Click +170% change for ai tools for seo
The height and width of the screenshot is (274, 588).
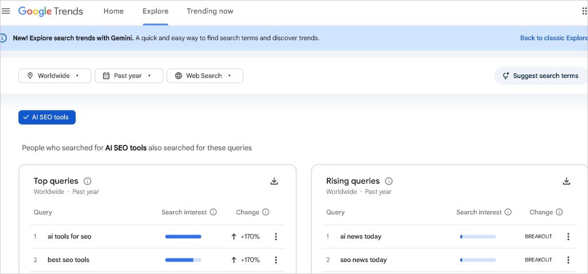tap(245, 237)
